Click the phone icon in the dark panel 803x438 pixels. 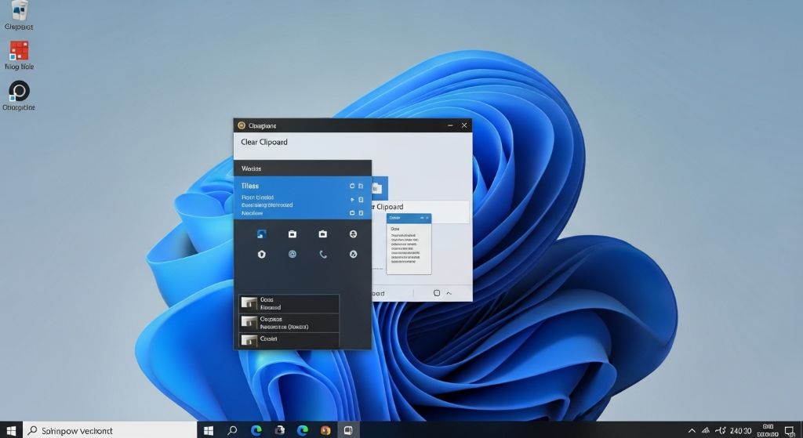pos(322,254)
